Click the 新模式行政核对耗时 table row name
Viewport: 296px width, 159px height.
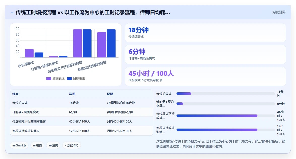pyautogui.click(x=26, y=131)
